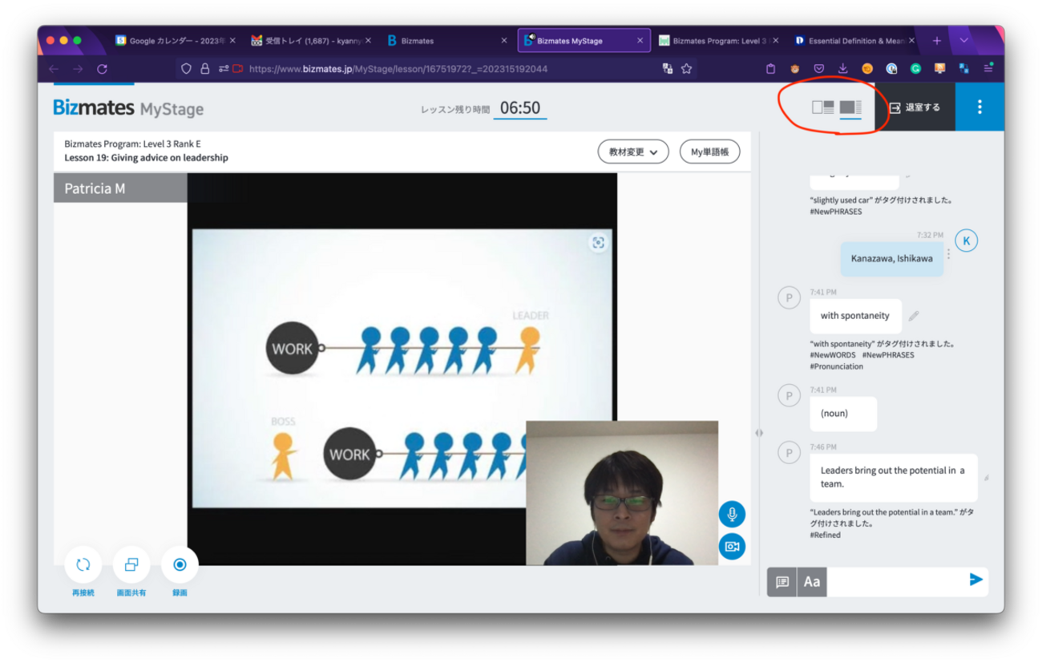
Task: Click the #NewPHRASES tag under "slightly used car"
Action: click(x=835, y=211)
